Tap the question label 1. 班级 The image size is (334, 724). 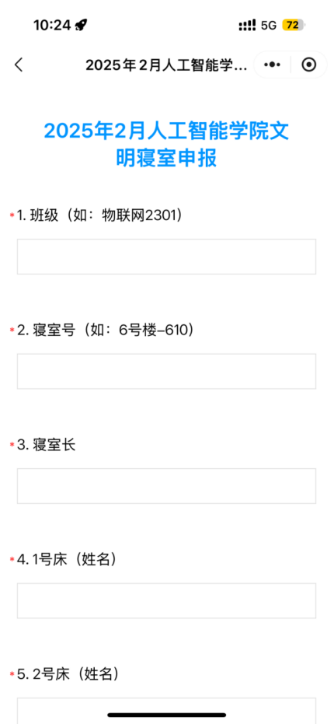coord(38,215)
